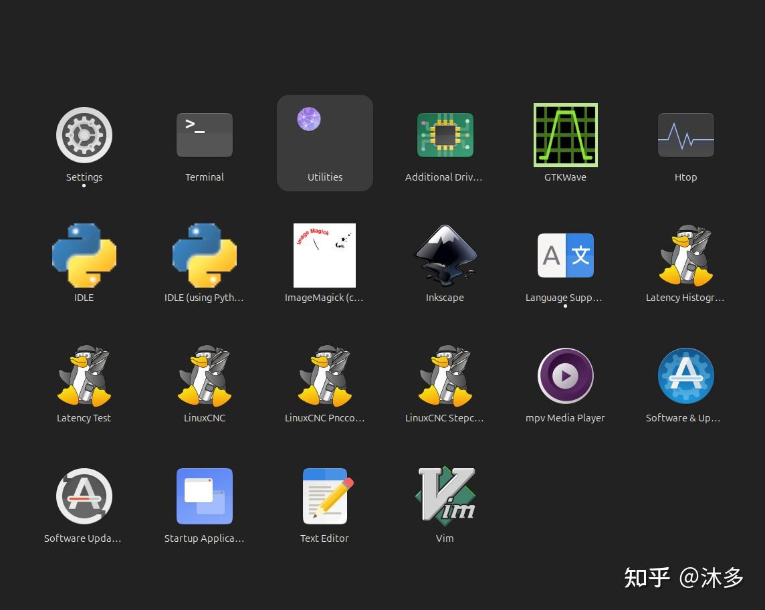Viewport: 765px width, 610px height.
Task: Open Language Support settings
Action: 566,255
